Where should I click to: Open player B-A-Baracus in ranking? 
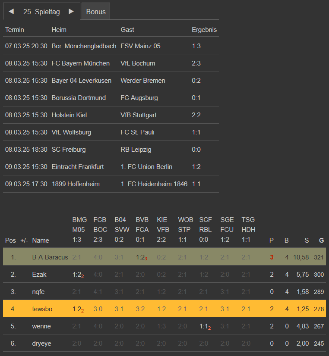(50, 257)
